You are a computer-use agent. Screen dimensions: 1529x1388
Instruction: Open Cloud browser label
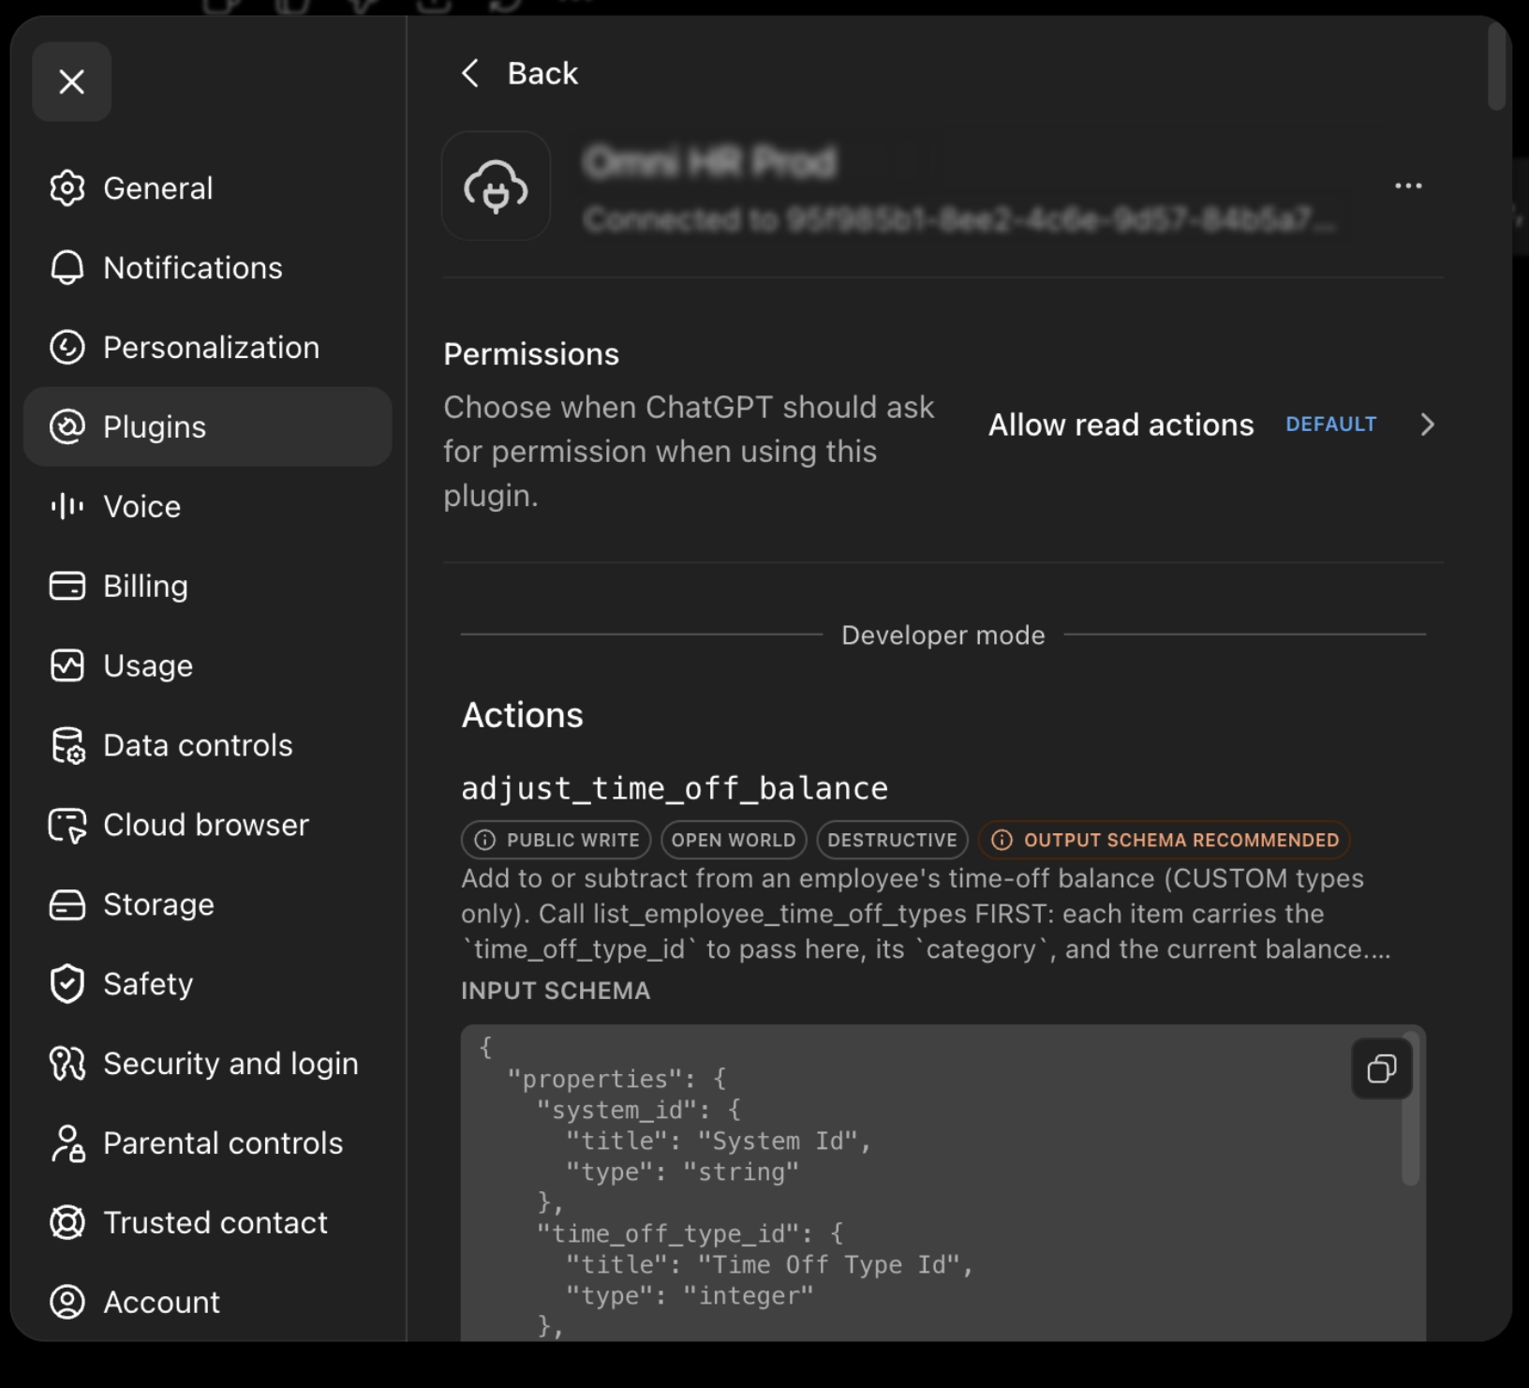pos(206,826)
